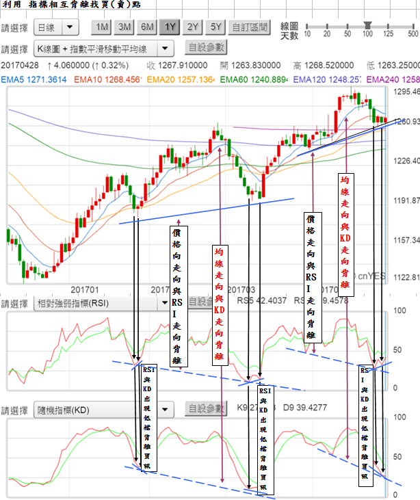
Task: Click the 線圖天數 slider handle at 100
Action: click(x=368, y=25)
